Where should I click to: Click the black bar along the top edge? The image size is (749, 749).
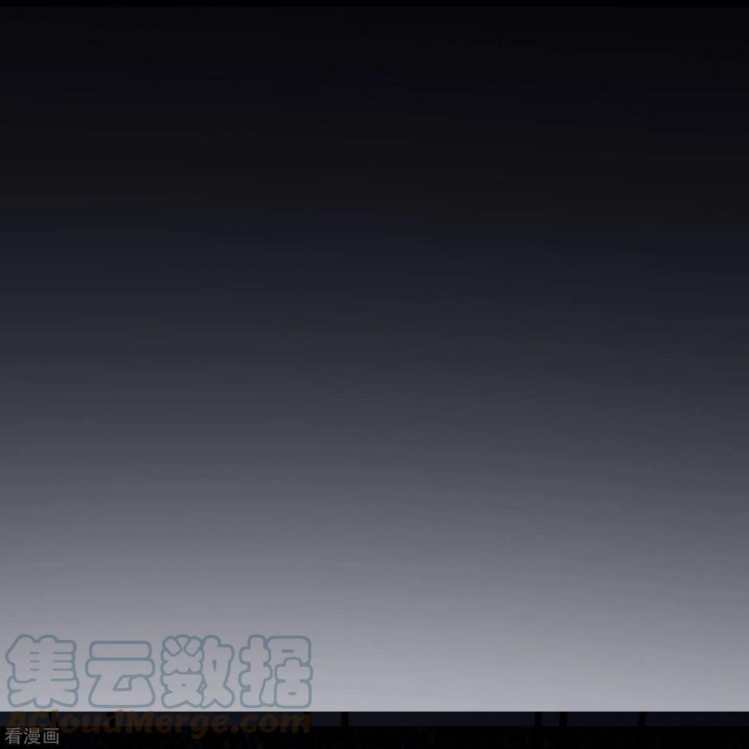pyautogui.click(x=374, y=2)
